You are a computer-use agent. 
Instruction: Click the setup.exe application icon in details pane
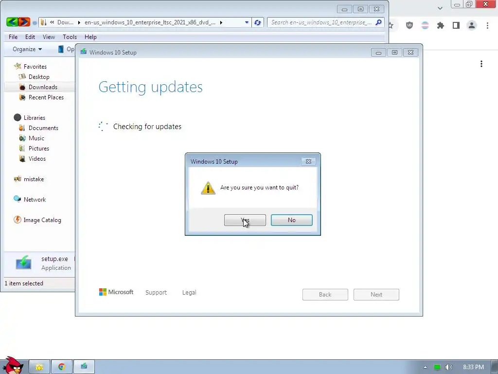pos(23,262)
